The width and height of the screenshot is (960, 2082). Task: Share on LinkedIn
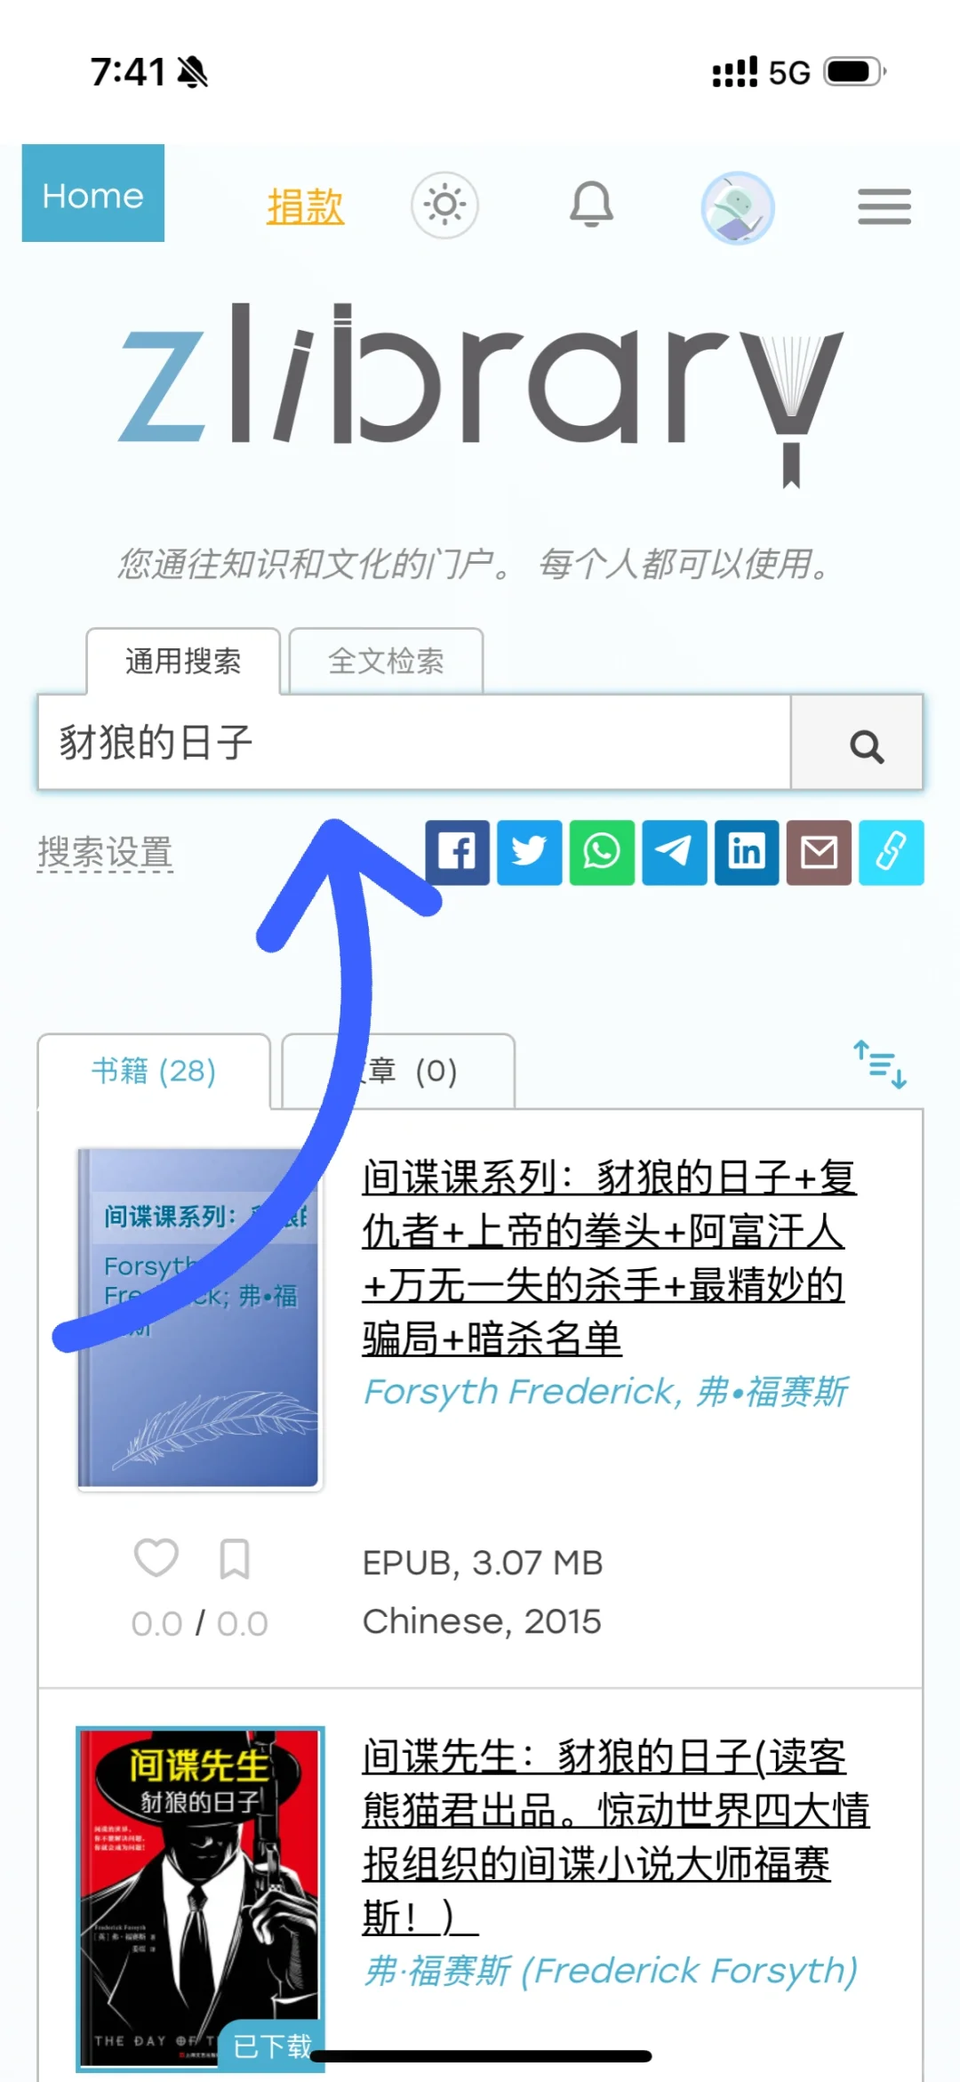tap(747, 853)
